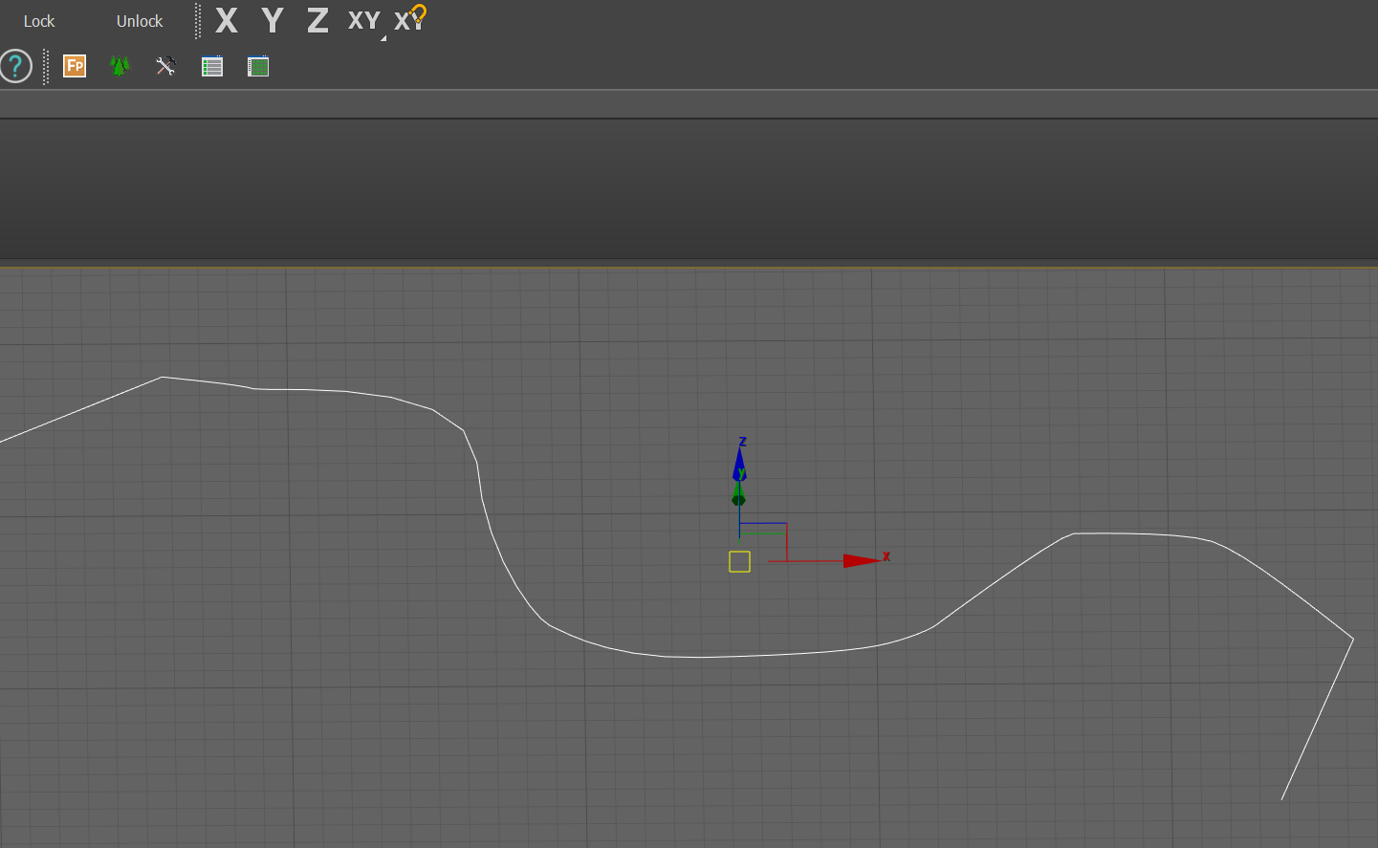This screenshot has width=1378, height=848.
Task: Enable the Restrict to Y axis constraint
Action: pos(272,20)
